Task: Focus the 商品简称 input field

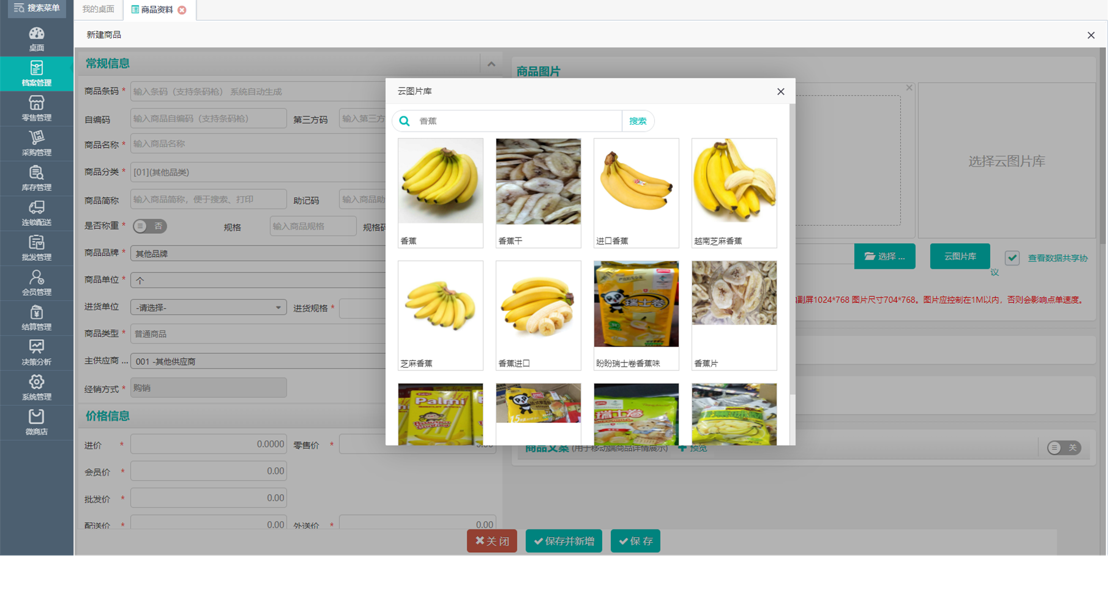Action: click(208, 199)
